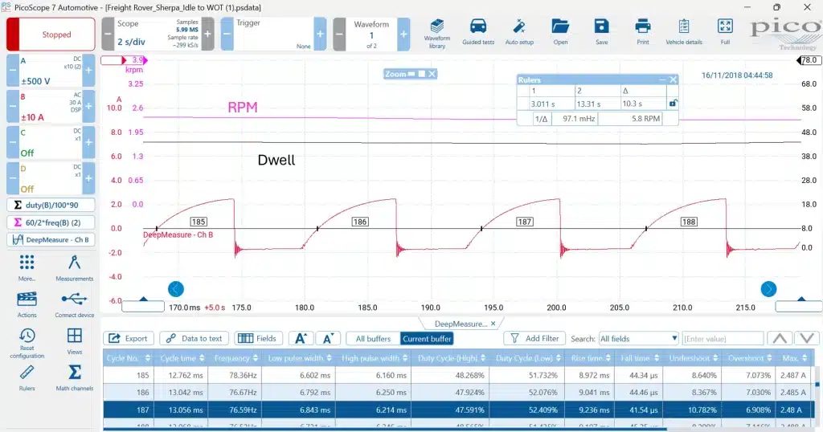Open the More tools grid
Screen dimensions: 823x432
27,267
